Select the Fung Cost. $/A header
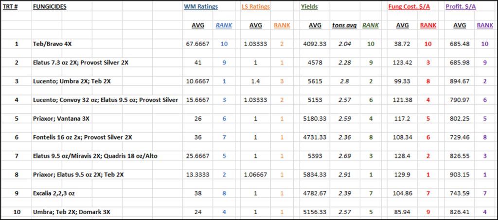This screenshot has height=220, width=498. tap(409, 7)
